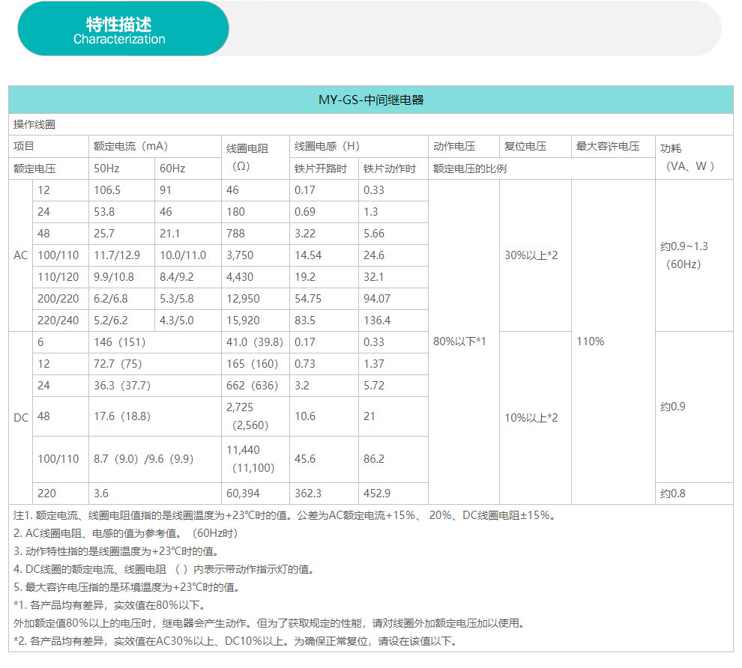Click the 91 value in the 60Hz column
Image resolution: width=742 pixels, height=668 pixels.
pyautogui.click(x=165, y=190)
